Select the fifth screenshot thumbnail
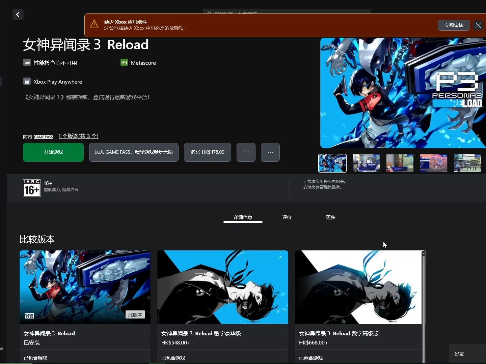Viewport: 486px width, 364px height. coord(467,163)
